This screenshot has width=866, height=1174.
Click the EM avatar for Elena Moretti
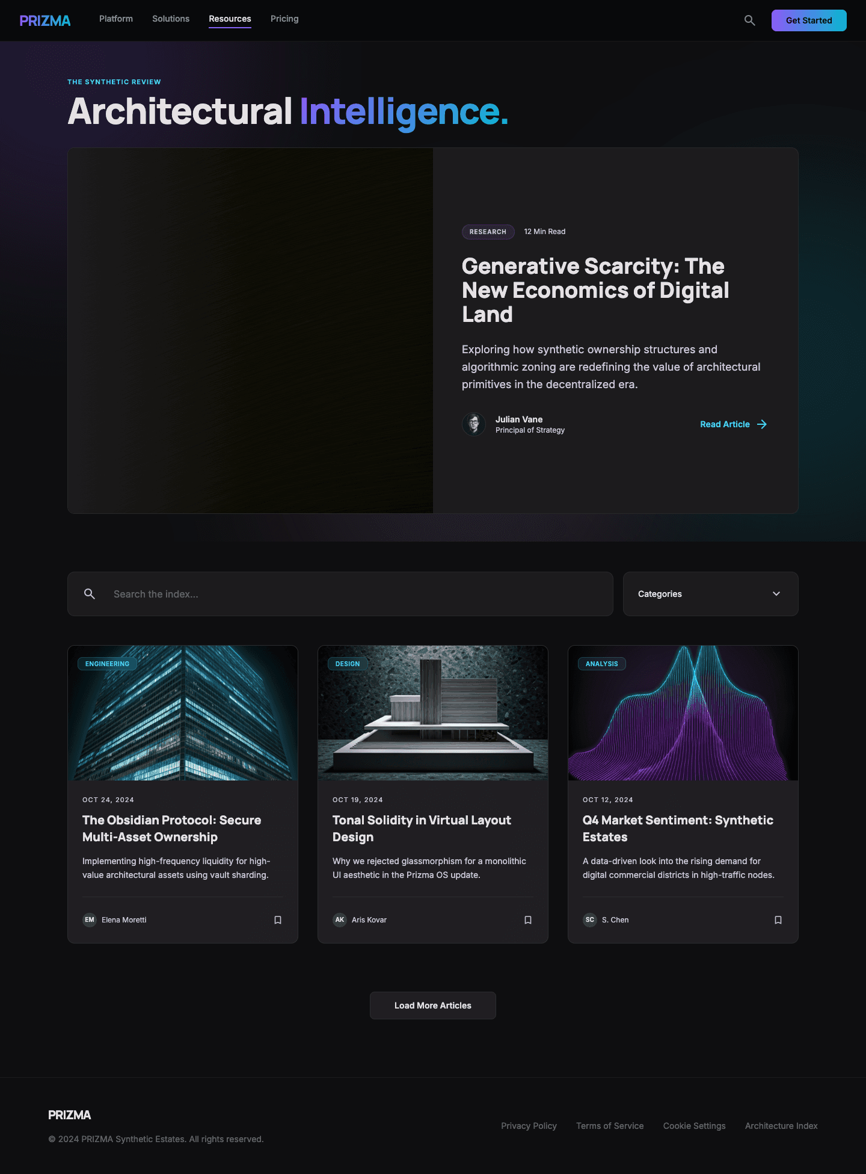(90, 920)
